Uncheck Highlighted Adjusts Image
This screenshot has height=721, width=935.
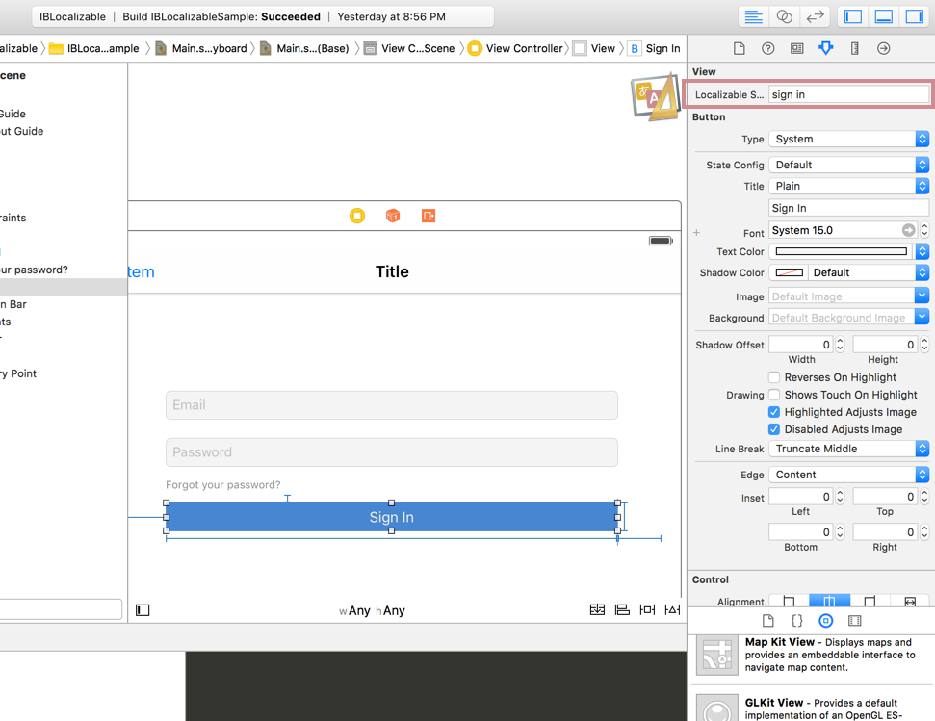click(774, 412)
